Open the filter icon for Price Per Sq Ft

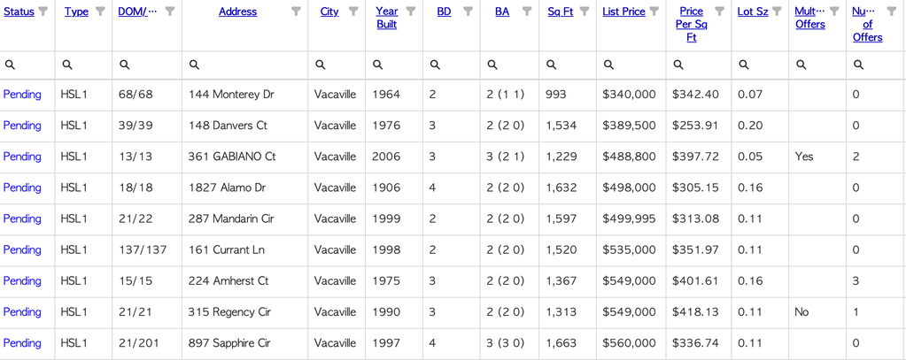click(719, 11)
